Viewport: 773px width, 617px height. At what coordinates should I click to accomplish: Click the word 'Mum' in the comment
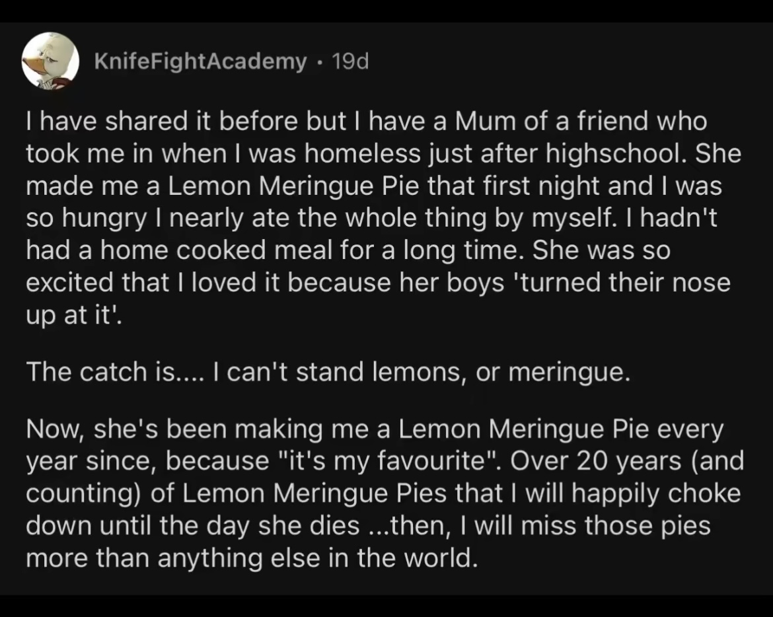486,122
